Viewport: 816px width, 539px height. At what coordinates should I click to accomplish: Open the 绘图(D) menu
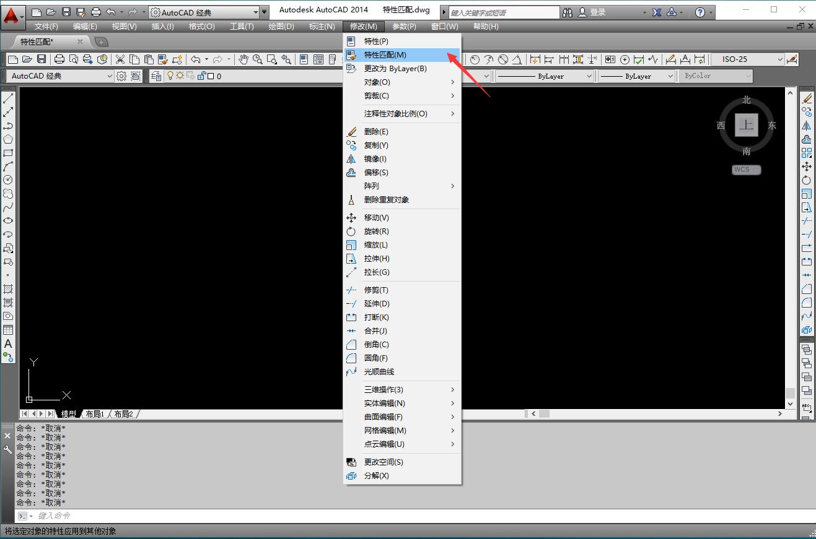pyautogui.click(x=281, y=26)
